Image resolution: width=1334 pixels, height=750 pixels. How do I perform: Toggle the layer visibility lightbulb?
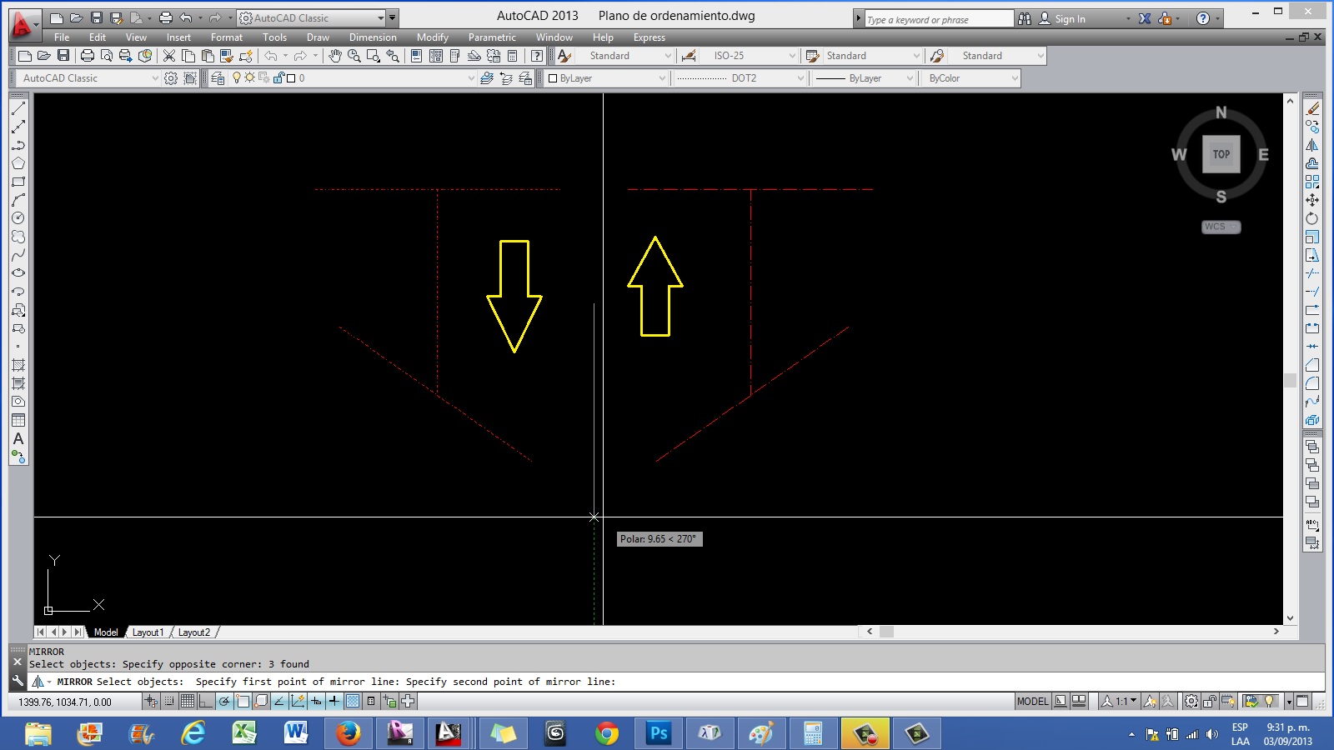point(236,78)
